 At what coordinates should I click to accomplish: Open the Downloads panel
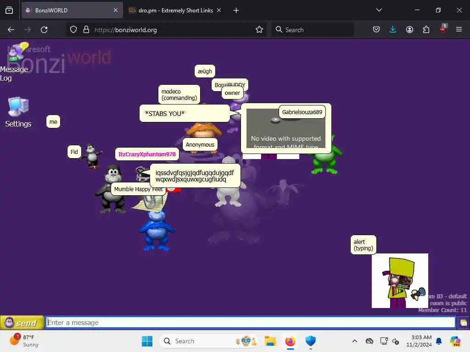pos(393,29)
